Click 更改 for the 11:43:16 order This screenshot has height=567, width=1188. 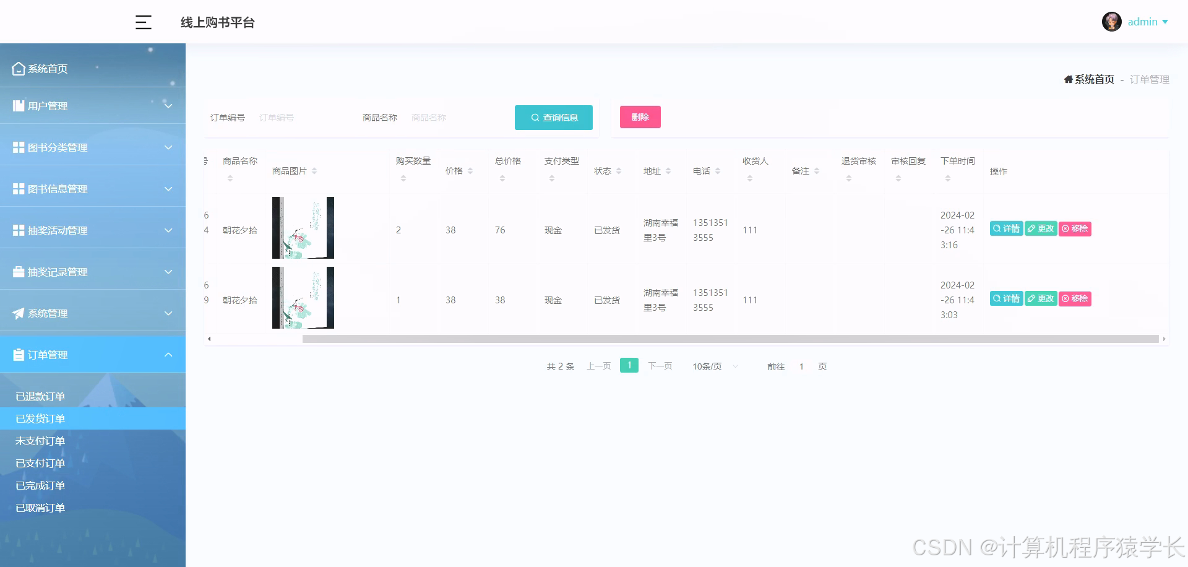1041,228
